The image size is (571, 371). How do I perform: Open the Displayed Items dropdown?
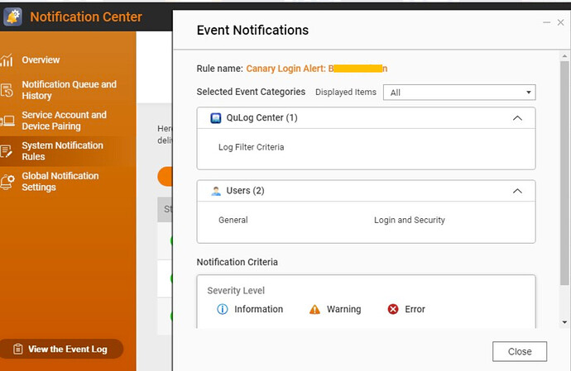pos(458,93)
